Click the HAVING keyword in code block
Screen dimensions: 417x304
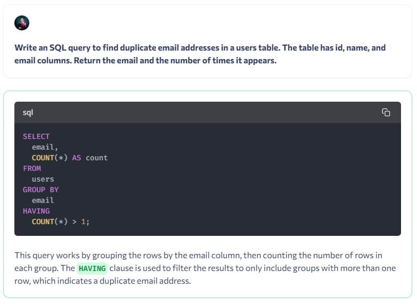click(x=36, y=211)
